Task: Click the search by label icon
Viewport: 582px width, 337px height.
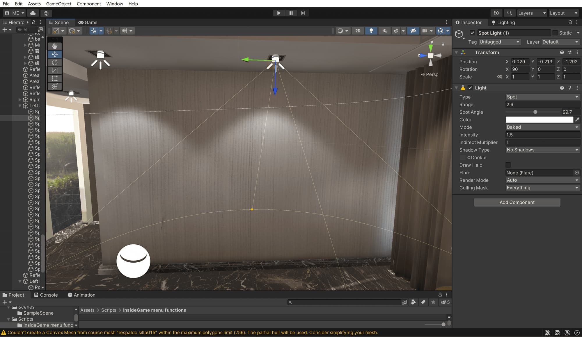Action: (423, 302)
